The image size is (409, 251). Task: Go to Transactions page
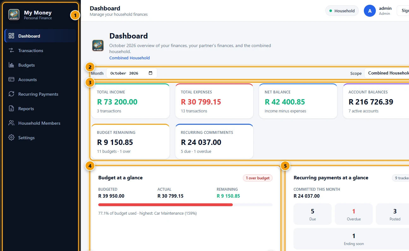(40, 50)
